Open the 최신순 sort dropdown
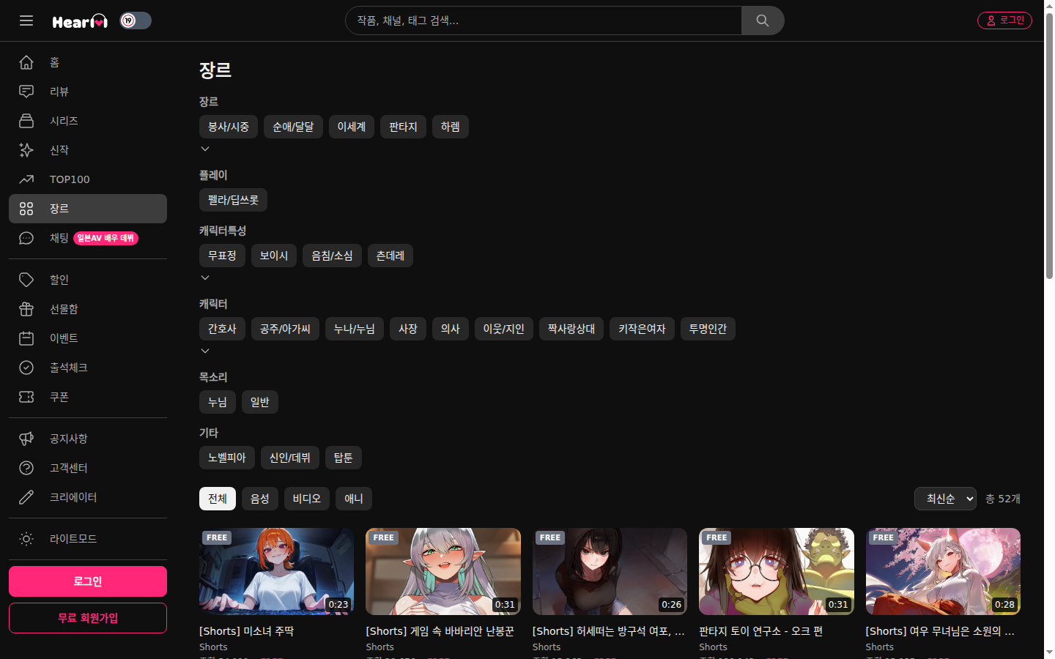Screen dimensions: 1055x659 945,499
